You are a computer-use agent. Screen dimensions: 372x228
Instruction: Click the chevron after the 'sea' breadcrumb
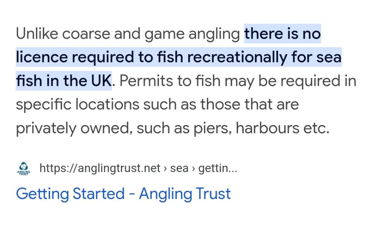pos(193,169)
